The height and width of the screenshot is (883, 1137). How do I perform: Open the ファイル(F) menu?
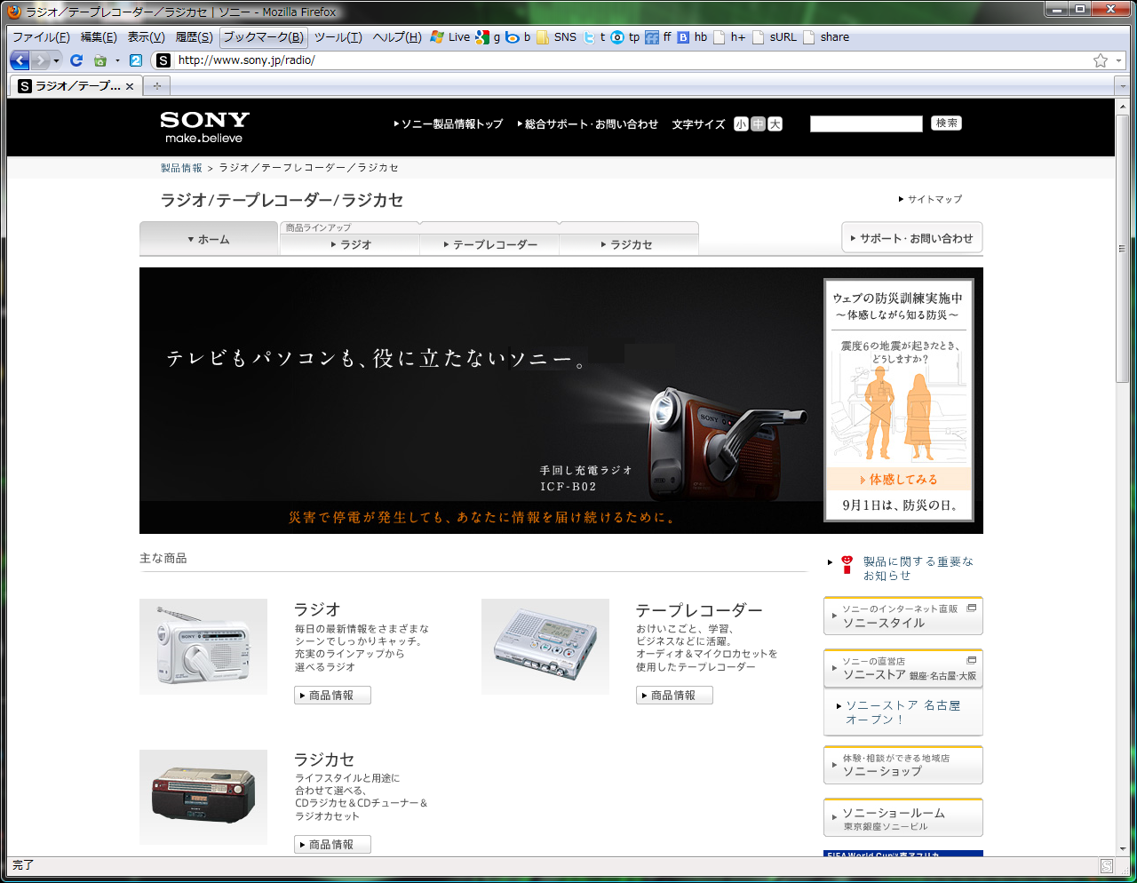(41, 37)
